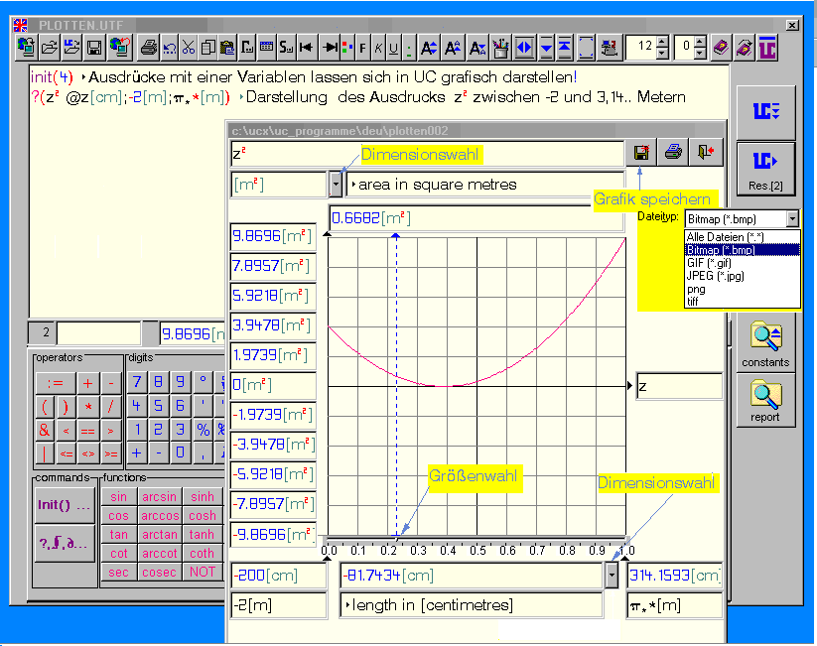The image size is (817, 646).
Task: Click the jump-to-end arrow icon in the toolbar
Action: pos(330,48)
